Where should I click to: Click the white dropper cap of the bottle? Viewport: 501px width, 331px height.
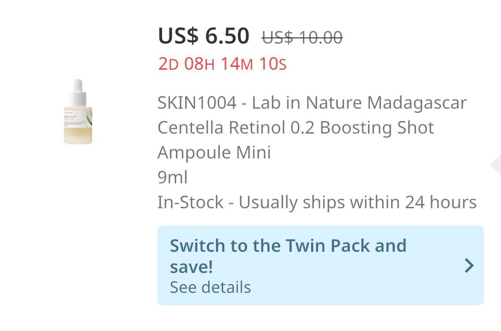(78, 89)
